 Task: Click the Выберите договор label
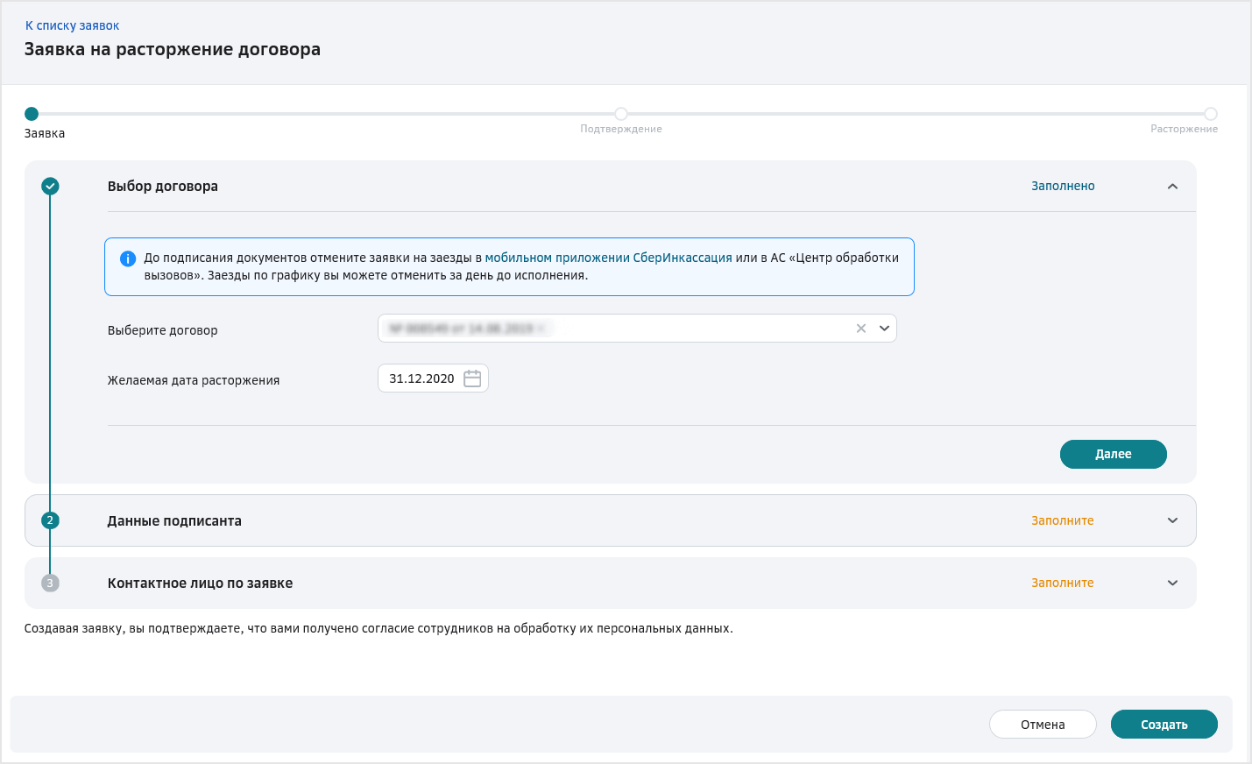click(x=162, y=330)
